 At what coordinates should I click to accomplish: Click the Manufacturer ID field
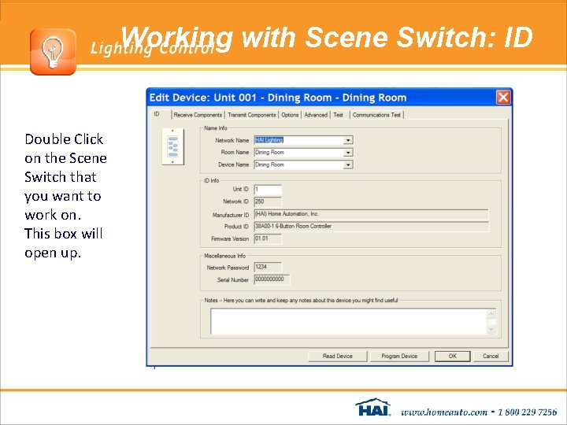(x=371, y=214)
